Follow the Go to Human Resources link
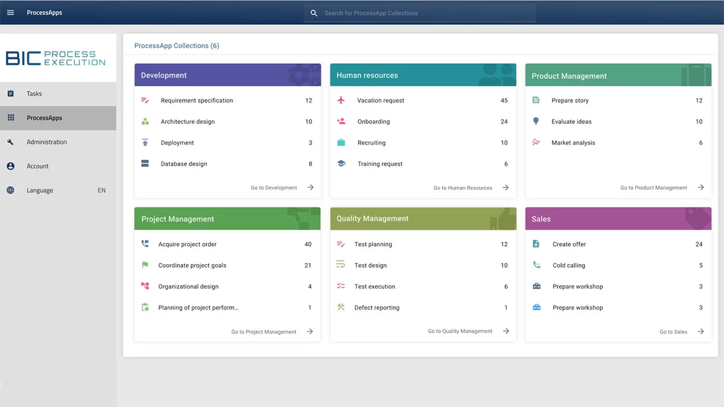The height and width of the screenshot is (407, 724). [463, 188]
